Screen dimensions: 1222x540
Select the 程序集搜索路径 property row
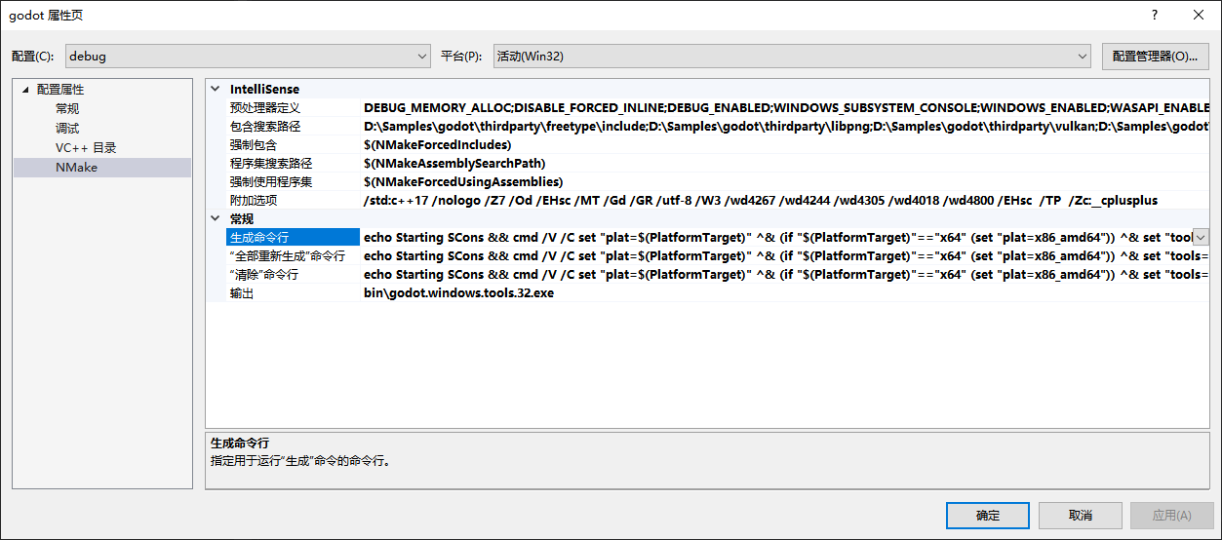(x=708, y=163)
